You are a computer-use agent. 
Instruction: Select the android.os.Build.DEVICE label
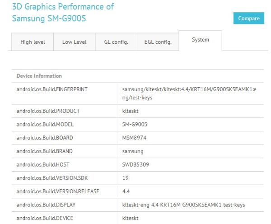point(45,218)
